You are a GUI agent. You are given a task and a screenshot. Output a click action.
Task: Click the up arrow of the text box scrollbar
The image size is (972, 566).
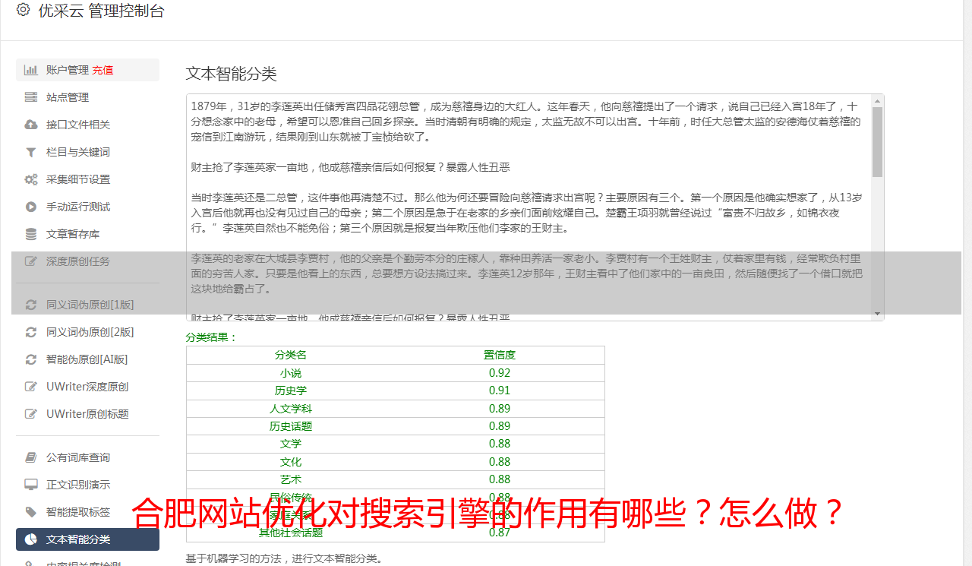pos(877,100)
